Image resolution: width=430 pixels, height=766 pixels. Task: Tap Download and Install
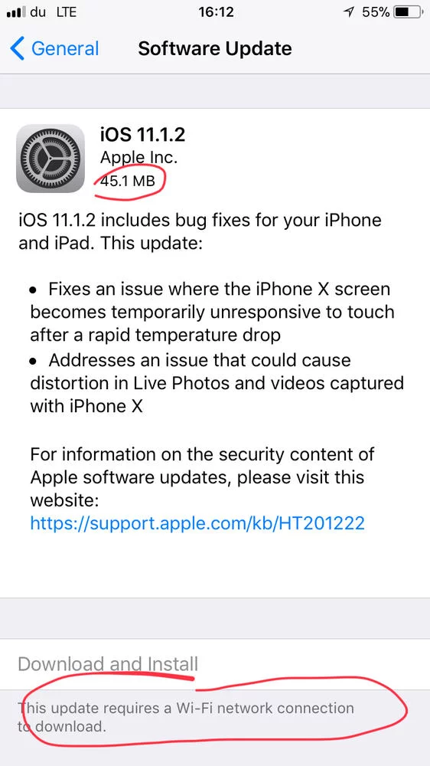[x=108, y=664]
